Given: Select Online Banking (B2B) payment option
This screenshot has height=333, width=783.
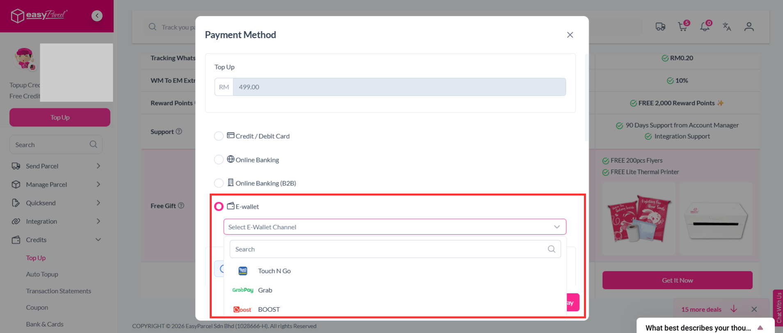Looking at the screenshot, I should point(219,183).
